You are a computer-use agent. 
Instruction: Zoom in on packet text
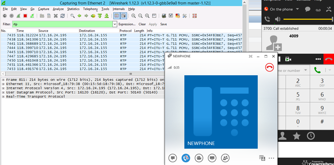pyautogui.click(x=133, y=16)
